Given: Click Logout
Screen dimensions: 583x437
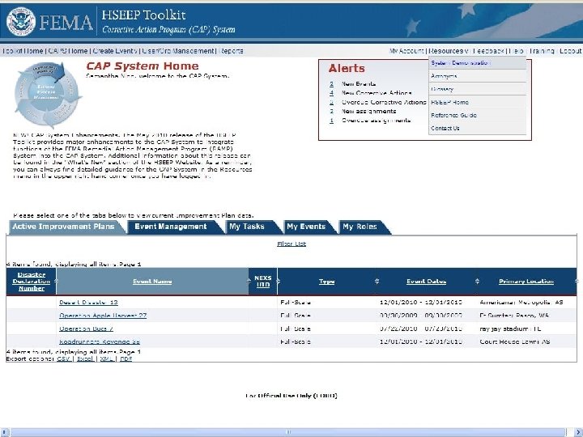Looking at the screenshot, I should (x=570, y=51).
